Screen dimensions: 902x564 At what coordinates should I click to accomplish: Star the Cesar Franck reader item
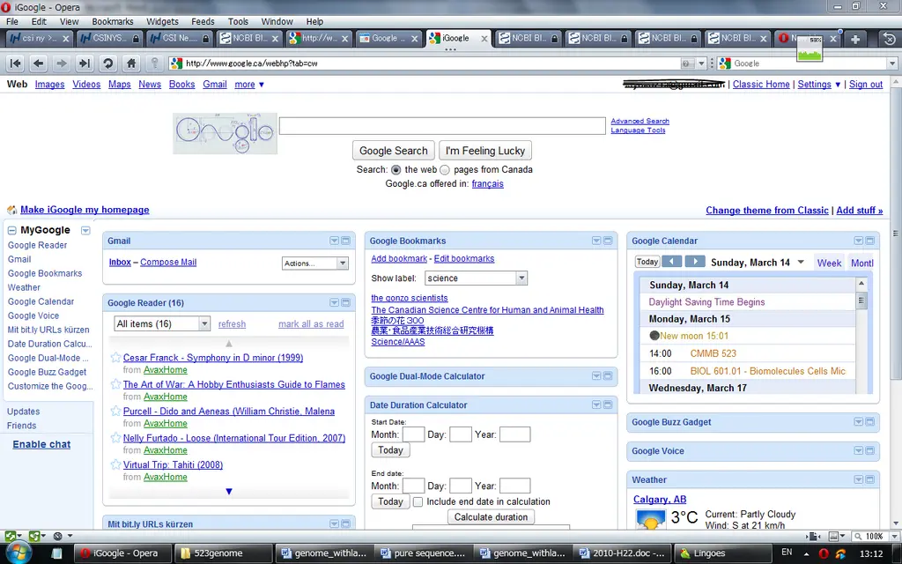115,358
